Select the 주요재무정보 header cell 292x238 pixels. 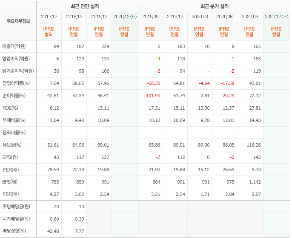click(x=18, y=21)
